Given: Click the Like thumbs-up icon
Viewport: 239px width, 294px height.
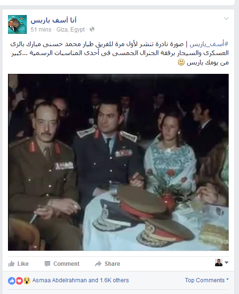Looking at the screenshot, I should click(11, 263).
